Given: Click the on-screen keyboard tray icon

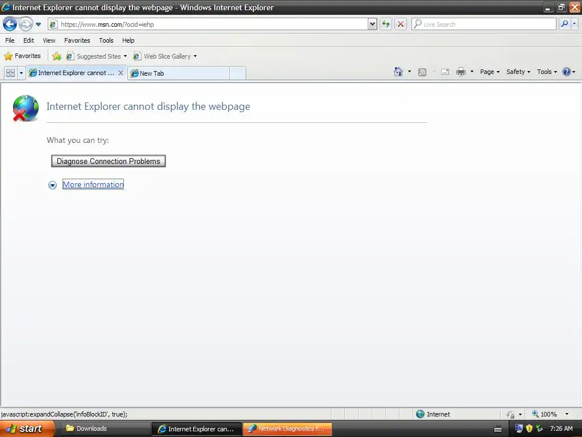Looking at the screenshot, I should tap(498, 429).
